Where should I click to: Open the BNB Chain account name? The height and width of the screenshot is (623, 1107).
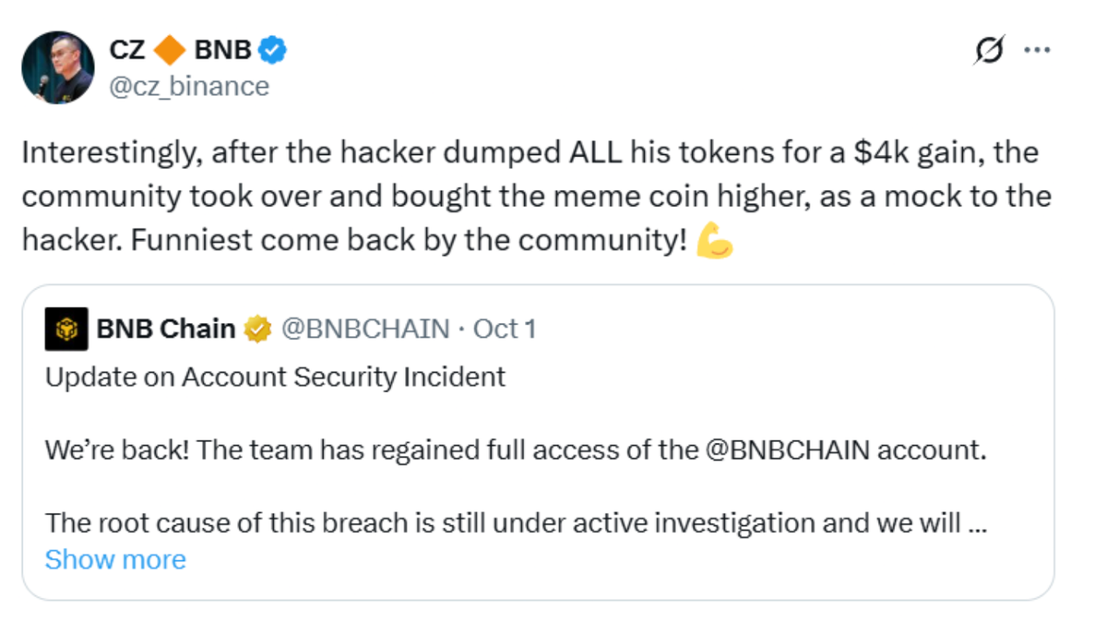point(165,329)
